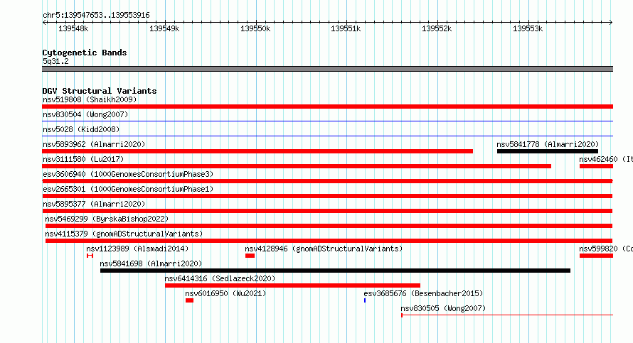The width and height of the screenshot is (633, 343).
Task: Click the red bar of esv3606940
Action: click(327, 181)
